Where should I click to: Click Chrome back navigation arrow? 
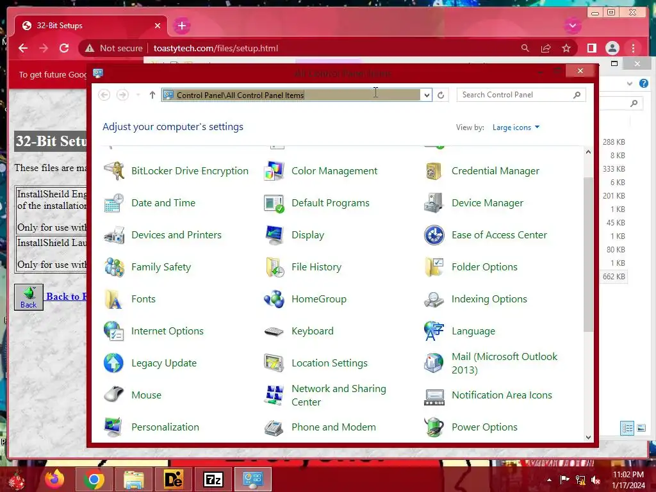(23, 48)
